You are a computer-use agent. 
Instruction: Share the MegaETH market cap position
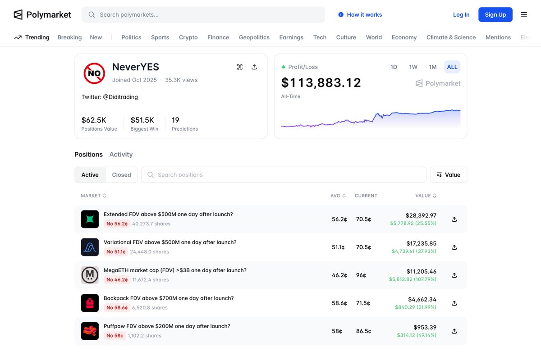pos(454,275)
